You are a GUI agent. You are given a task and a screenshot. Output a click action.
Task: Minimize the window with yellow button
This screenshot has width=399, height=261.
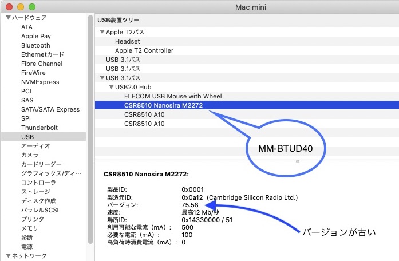(x=21, y=7)
